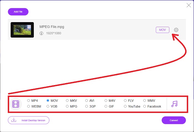
Task: Click the MOV format badge on the file row
Action: point(162,30)
